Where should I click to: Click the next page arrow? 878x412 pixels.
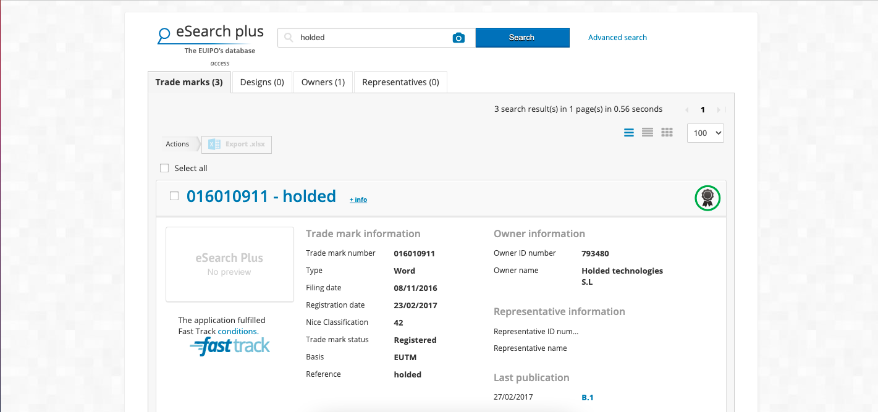[x=719, y=109]
